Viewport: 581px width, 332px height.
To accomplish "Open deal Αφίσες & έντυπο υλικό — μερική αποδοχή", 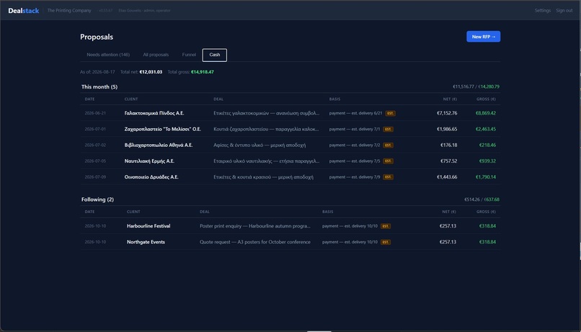I will [260, 145].
